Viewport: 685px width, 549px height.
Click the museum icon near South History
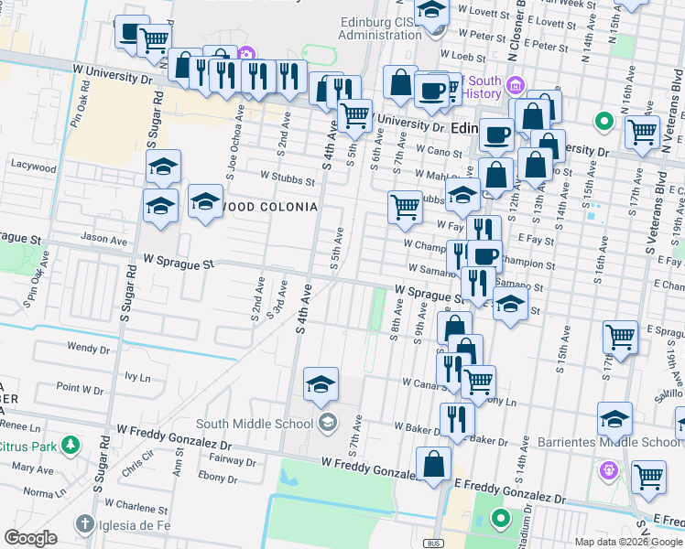coord(515,85)
